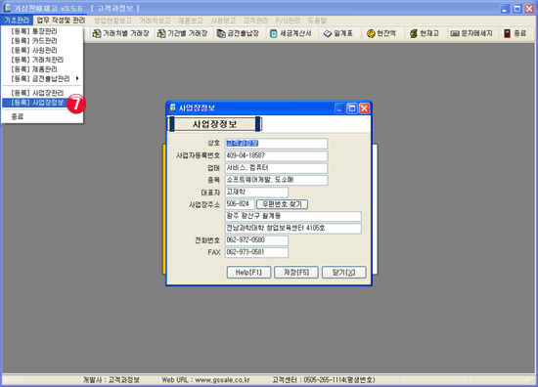Click the 저장[F5] save button
The height and width of the screenshot is (387, 538).
296,273
